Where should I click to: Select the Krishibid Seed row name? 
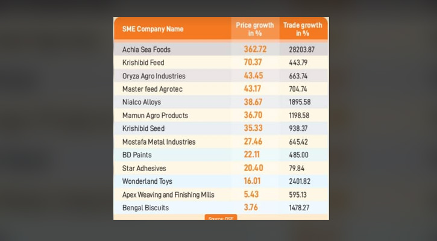coord(143,128)
